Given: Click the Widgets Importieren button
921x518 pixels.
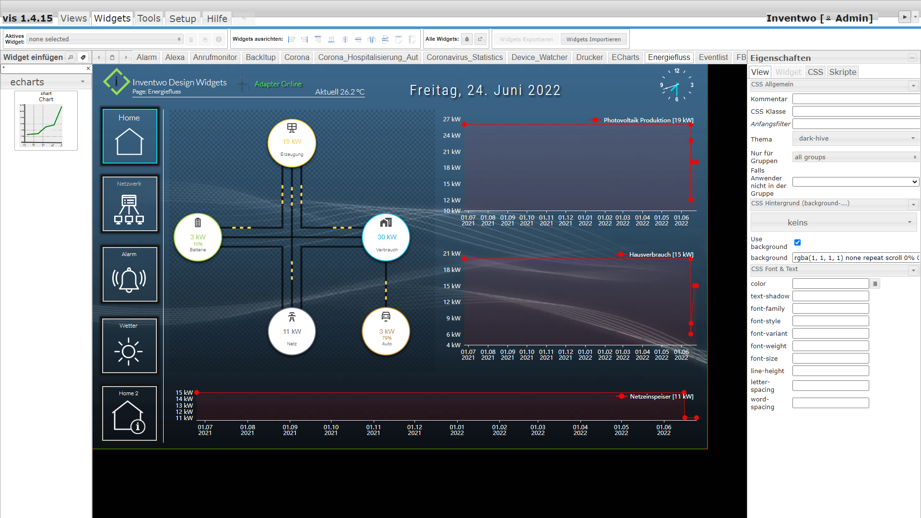Looking at the screenshot, I should point(593,39).
